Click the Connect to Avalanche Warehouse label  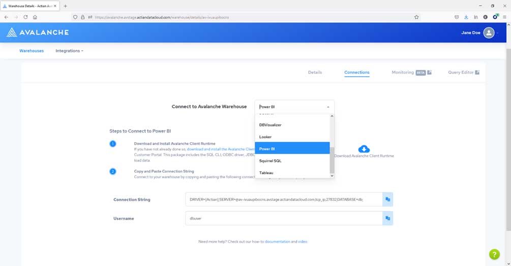209,106
